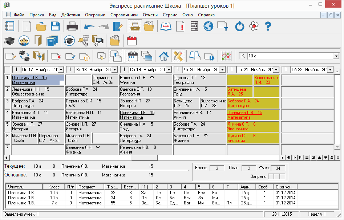Viewport: 344px width, 220px height.
Task: Click the graduation cap icon in second toolbar
Action: pos(9,40)
